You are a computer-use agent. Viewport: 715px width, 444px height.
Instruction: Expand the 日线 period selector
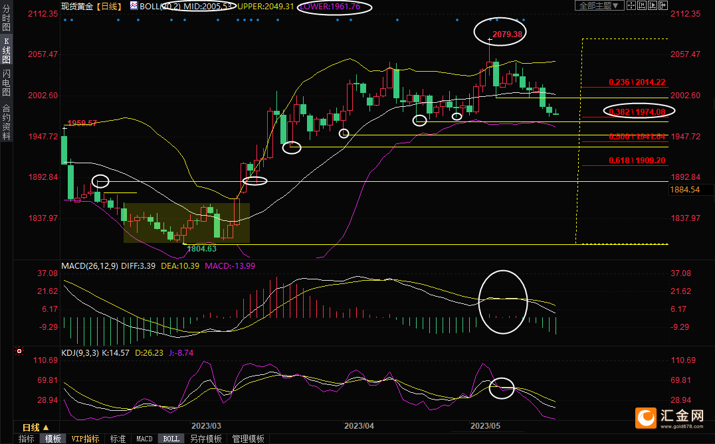[x=36, y=427]
